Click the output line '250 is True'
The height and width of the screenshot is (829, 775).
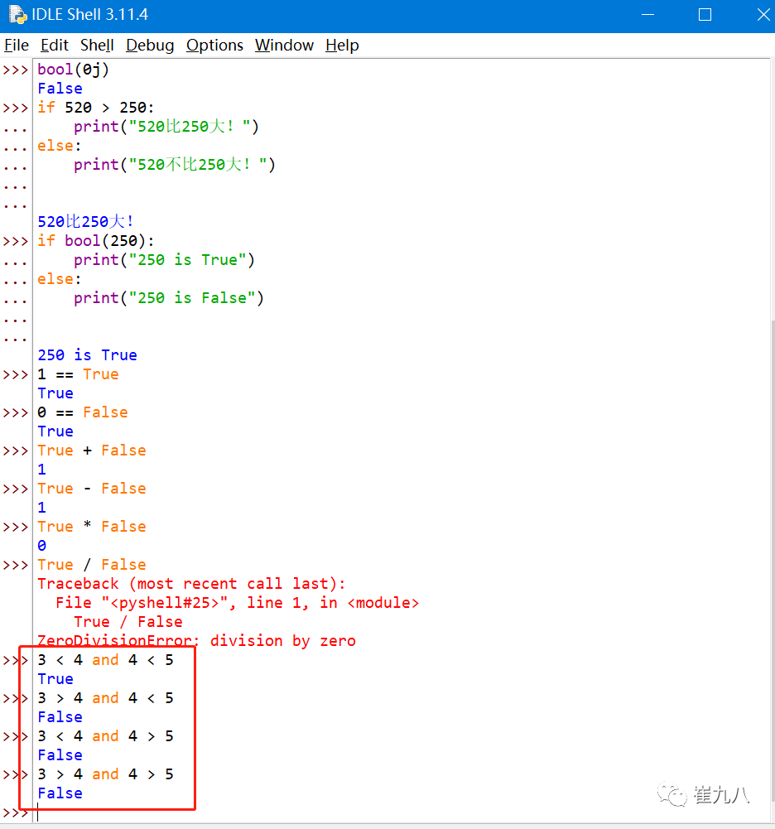pyautogui.click(x=87, y=354)
